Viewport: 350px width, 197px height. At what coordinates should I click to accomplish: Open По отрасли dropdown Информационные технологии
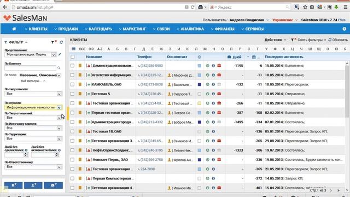click(x=33, y=107)
